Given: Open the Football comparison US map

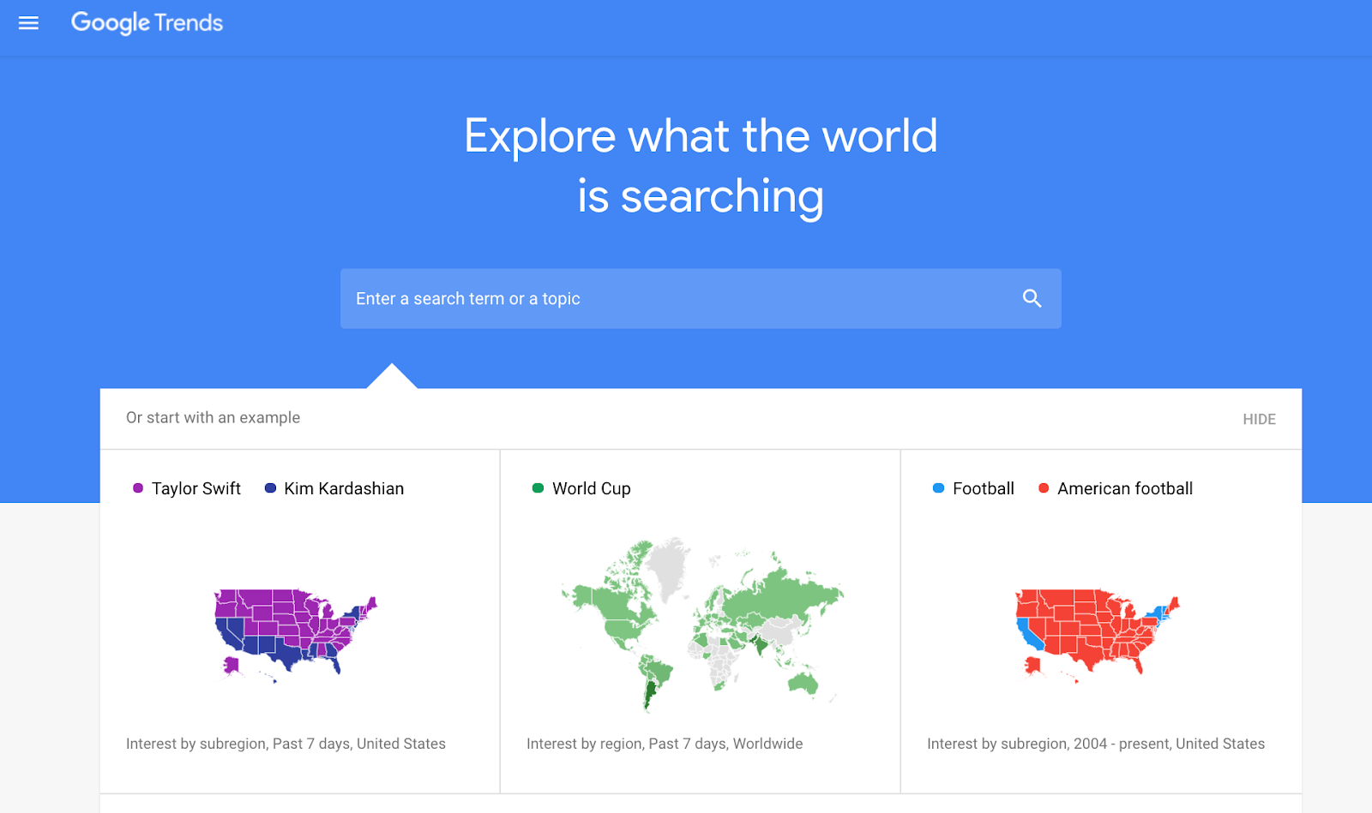Looking at the screenshot, I should click(x=1097, y=633).
